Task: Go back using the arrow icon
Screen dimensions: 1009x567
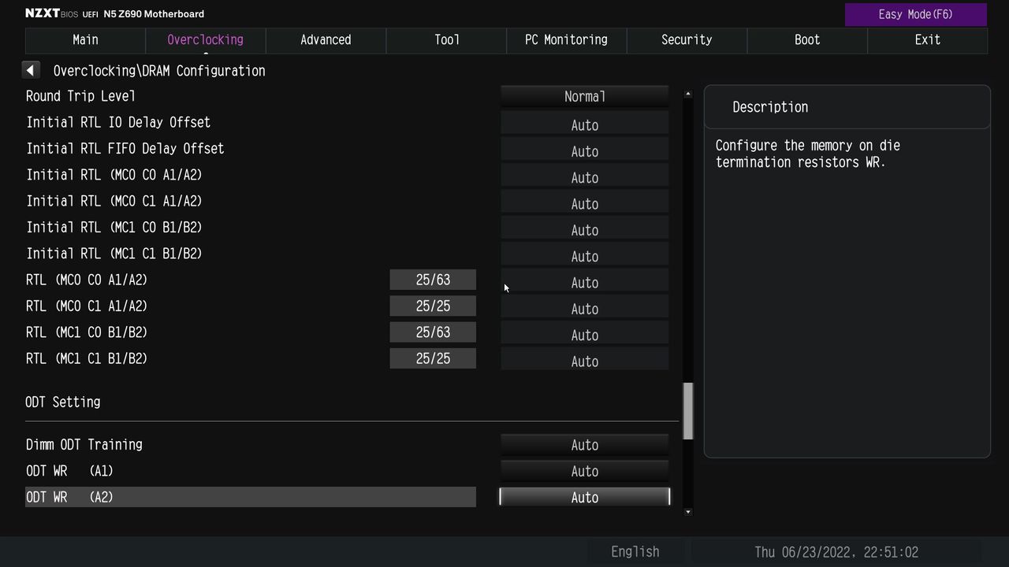Action: coord(31,70)
